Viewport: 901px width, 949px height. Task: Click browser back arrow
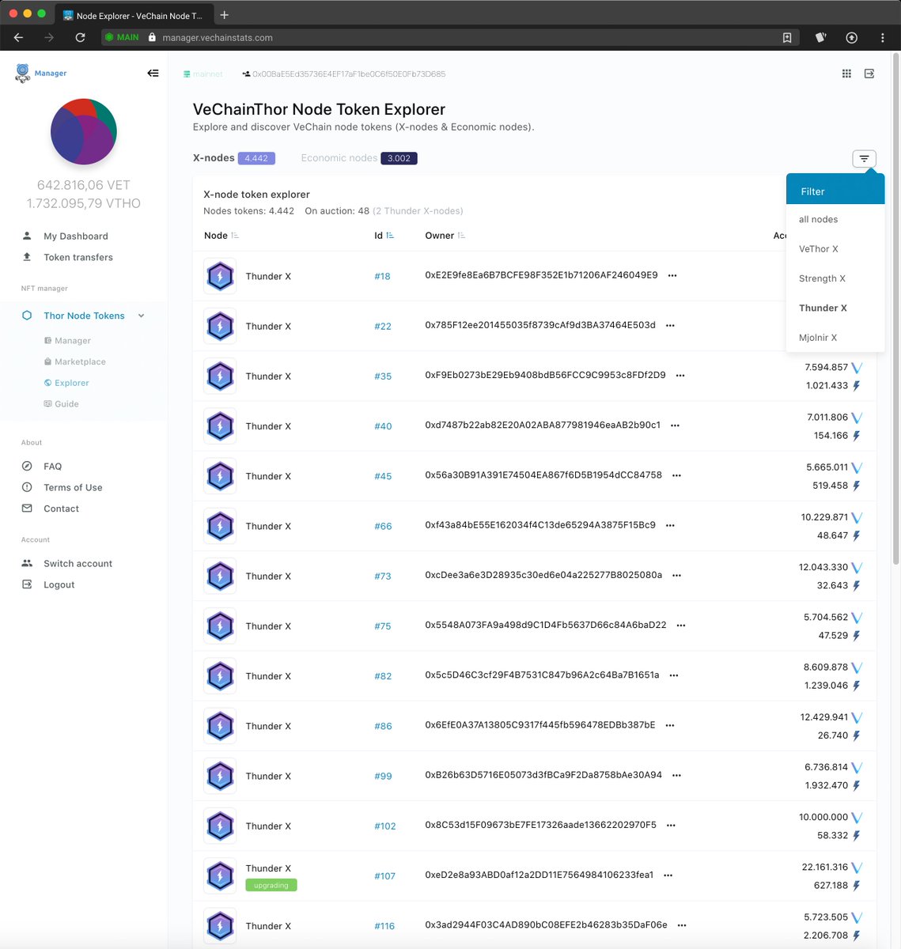click(18, 37)
